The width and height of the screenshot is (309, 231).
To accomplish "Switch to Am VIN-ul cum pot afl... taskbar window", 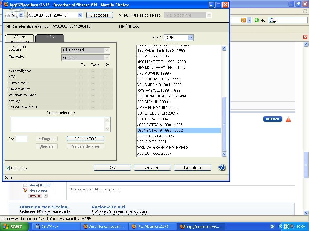I will 104,226.
